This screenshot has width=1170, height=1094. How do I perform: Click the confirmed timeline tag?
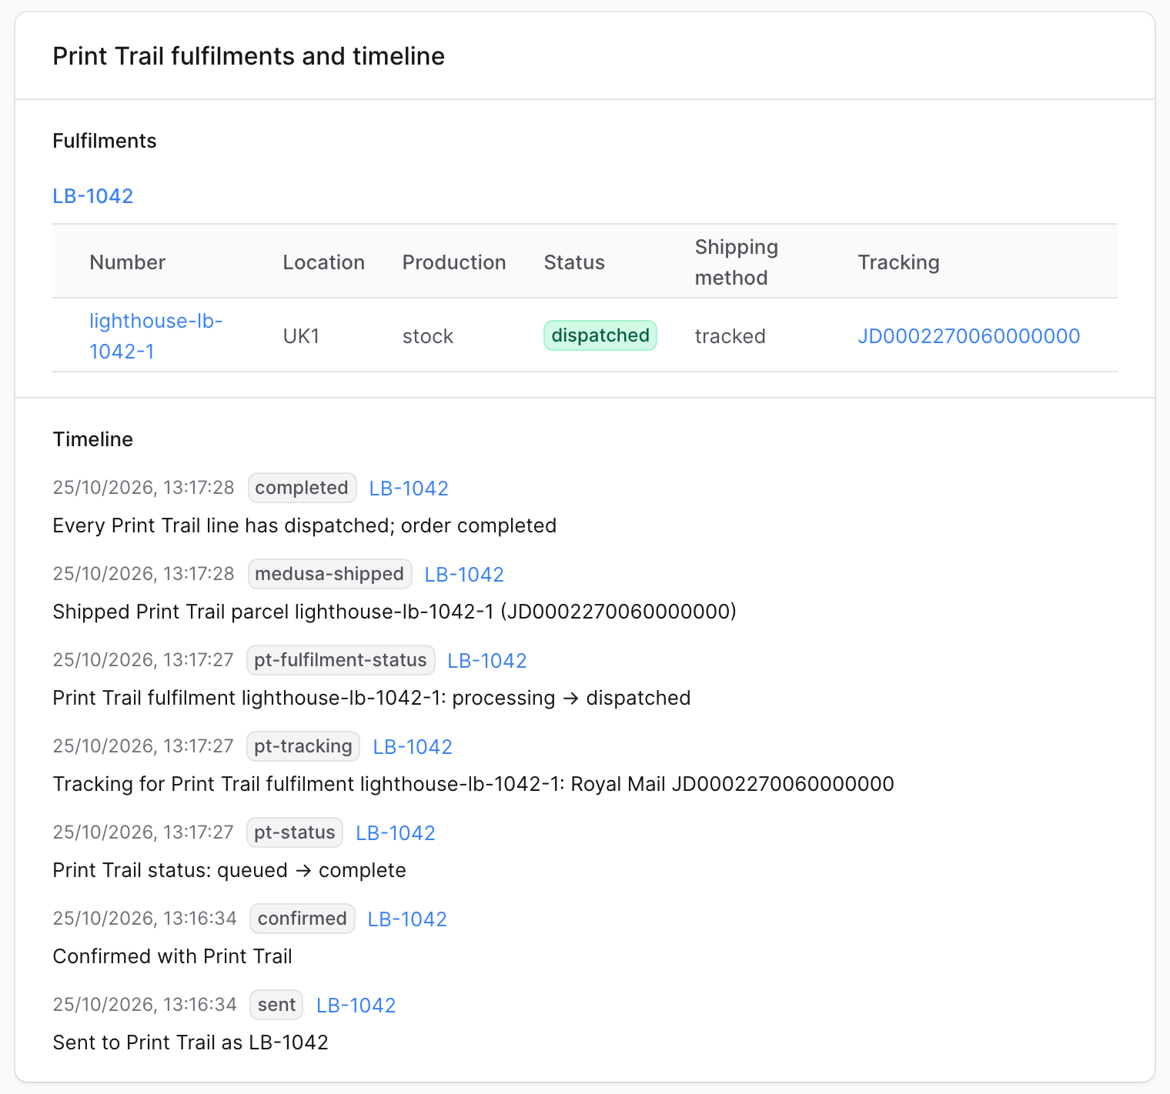pyautogui.click(x=303, y=919)
